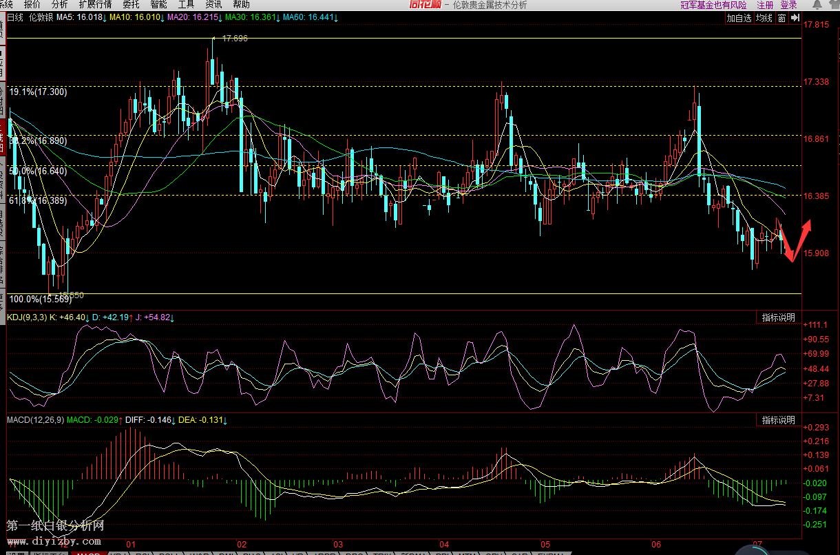This screenshot has width=840, height=555.
Task: Click the 窗 window layout icon
Action: [x=782, y=18]
